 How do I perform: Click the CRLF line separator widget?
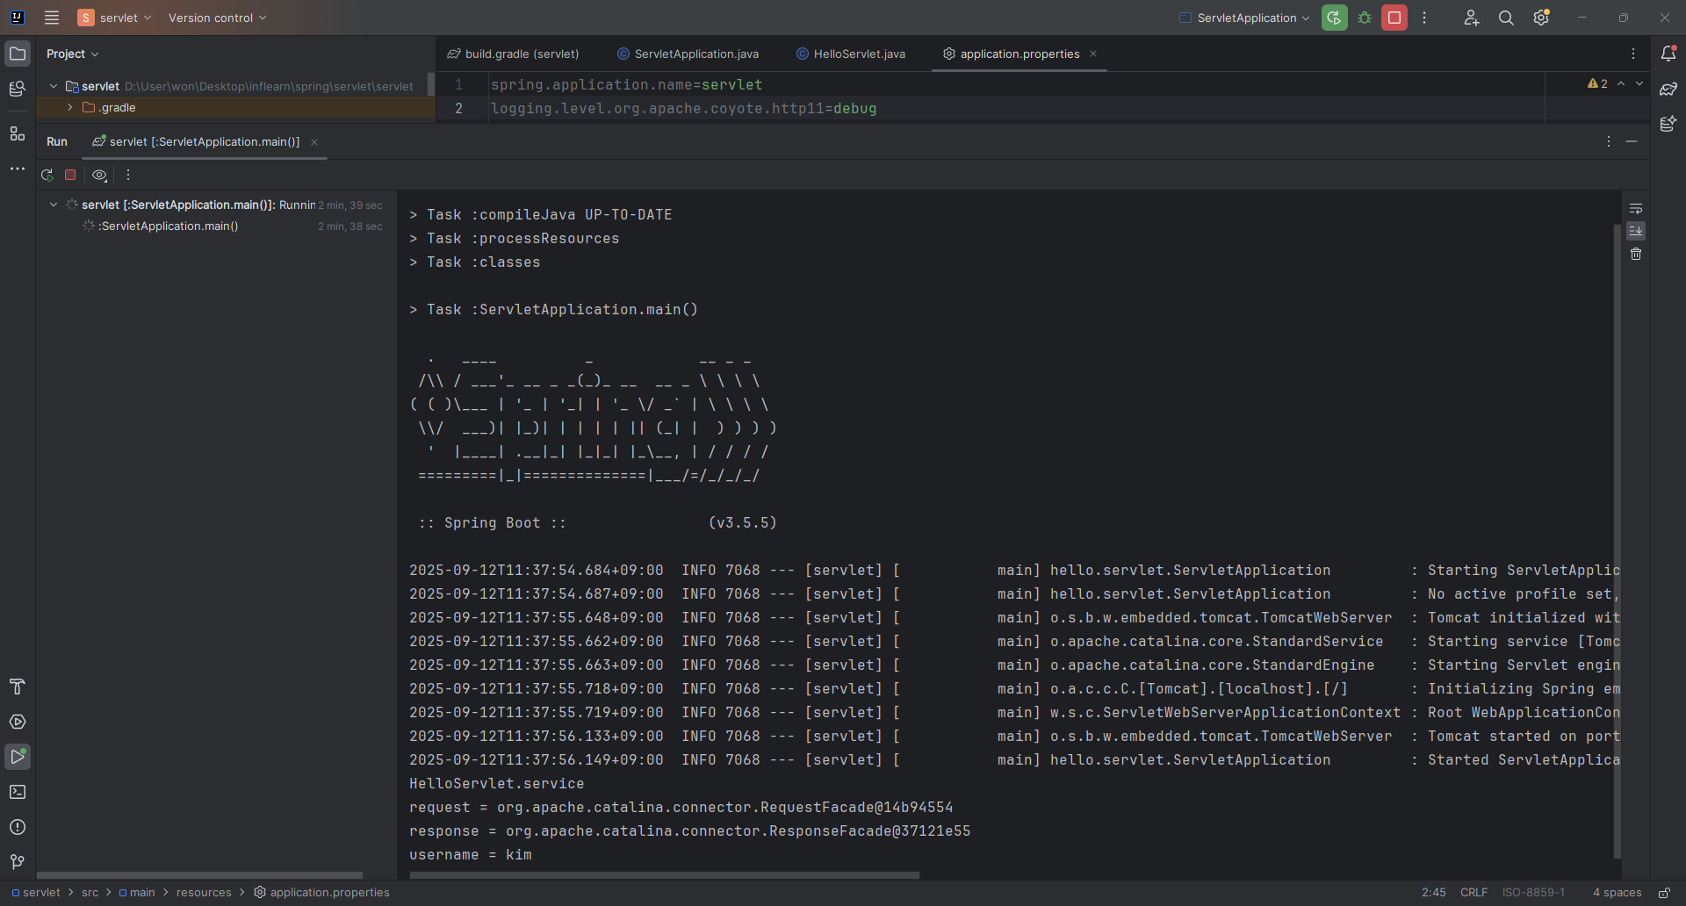pyautogui.click(x=1473, y=892)
